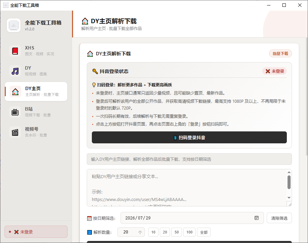Click the text area resize handle

click(289, 204)
